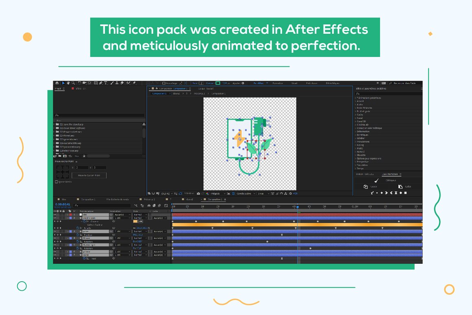Click the Nettoyeur broom icon
The height and width of the screenshot is (315, 472).
[376, 180]
